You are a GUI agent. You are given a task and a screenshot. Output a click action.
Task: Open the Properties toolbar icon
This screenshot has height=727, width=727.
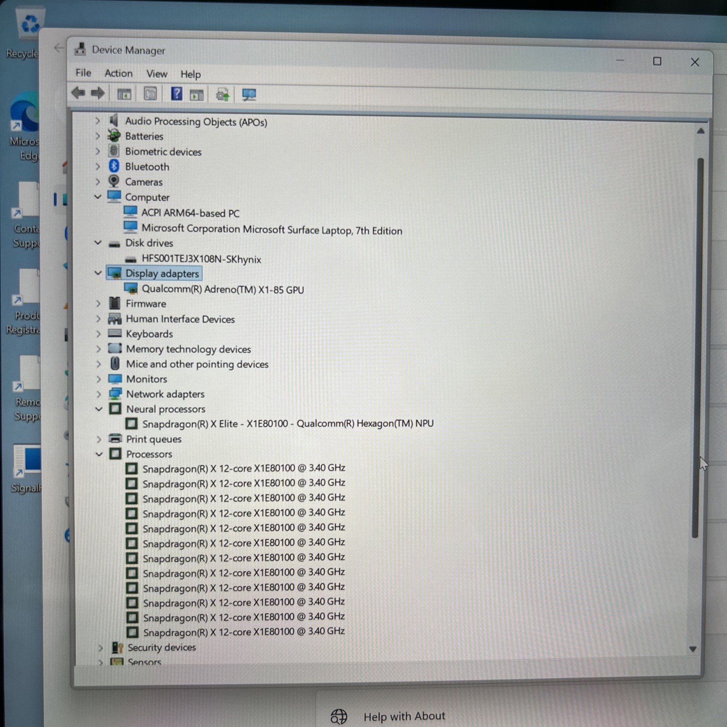pyautogui.click(x=150, y=94)
